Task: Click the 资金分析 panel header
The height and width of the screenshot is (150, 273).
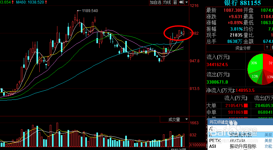Action: pyautogui.click(x=243, y=48)
